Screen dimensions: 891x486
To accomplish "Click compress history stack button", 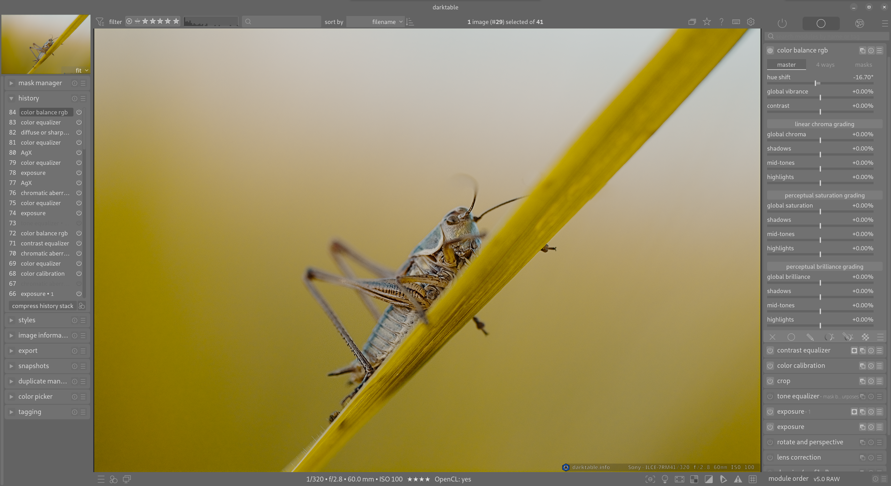I will click(x=42, y=306).
